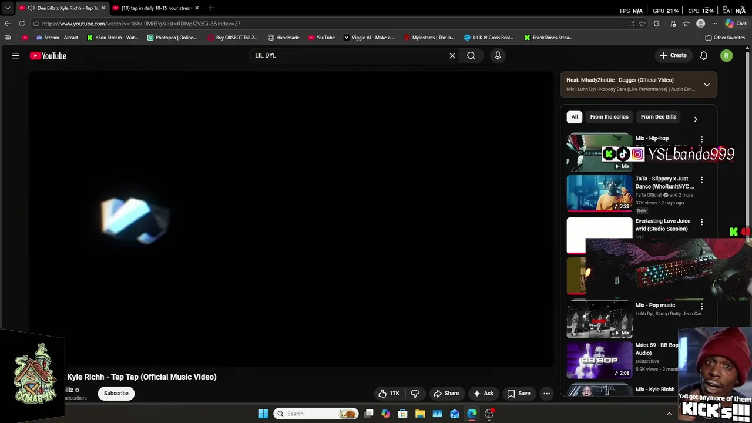Open OBS Studio from taskbar

click(489, 414)
